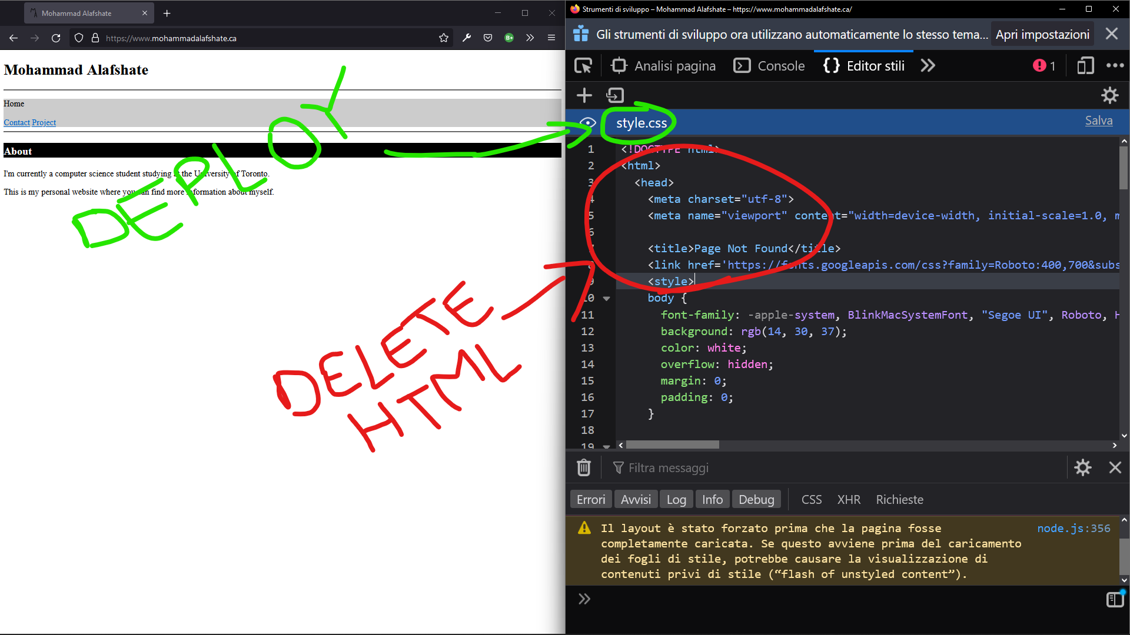Screen dimensions: 1130x635
Task: Click the Pocket save icon
Action: click(488, 38)
